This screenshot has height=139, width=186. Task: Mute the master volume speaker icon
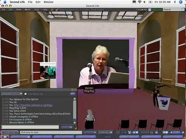(151, 133)
